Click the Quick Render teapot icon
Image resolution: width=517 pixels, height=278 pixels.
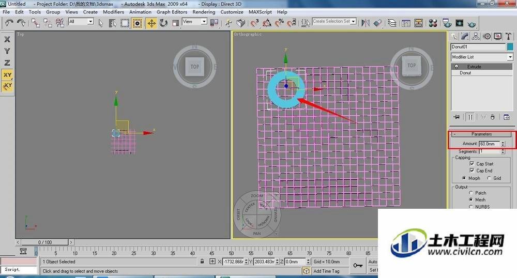tap(472, 23)
